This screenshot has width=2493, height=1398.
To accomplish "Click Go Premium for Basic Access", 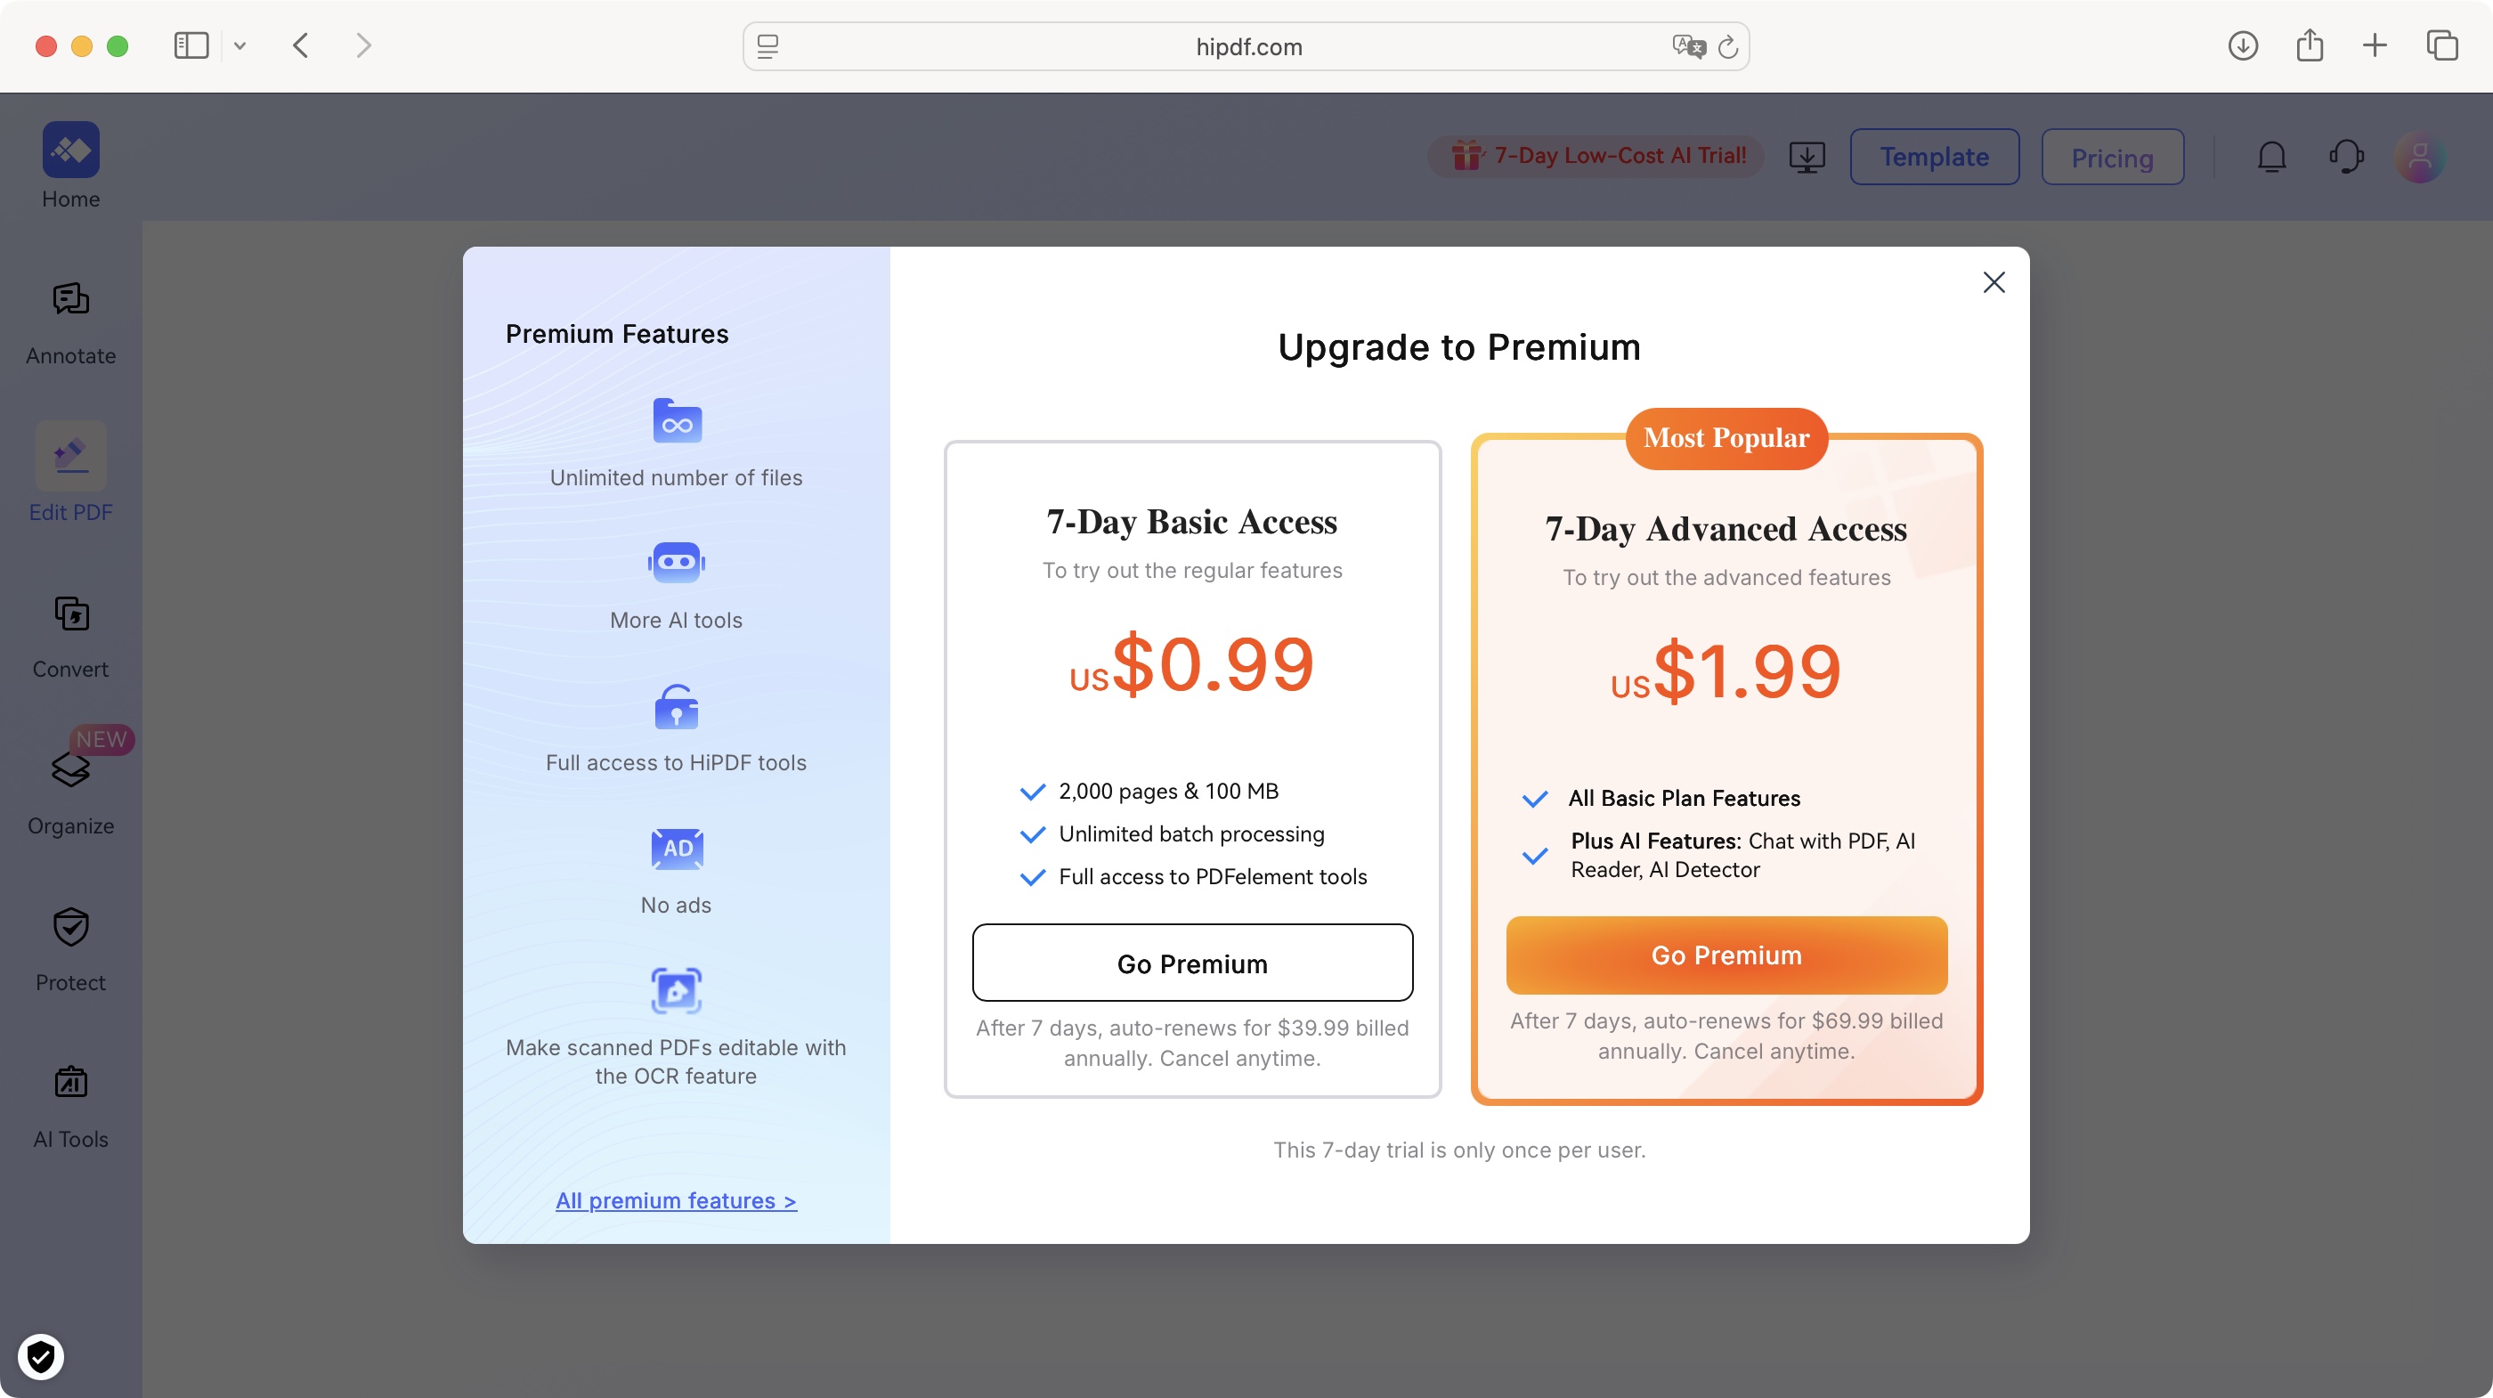I will (x=1192, y=963).
